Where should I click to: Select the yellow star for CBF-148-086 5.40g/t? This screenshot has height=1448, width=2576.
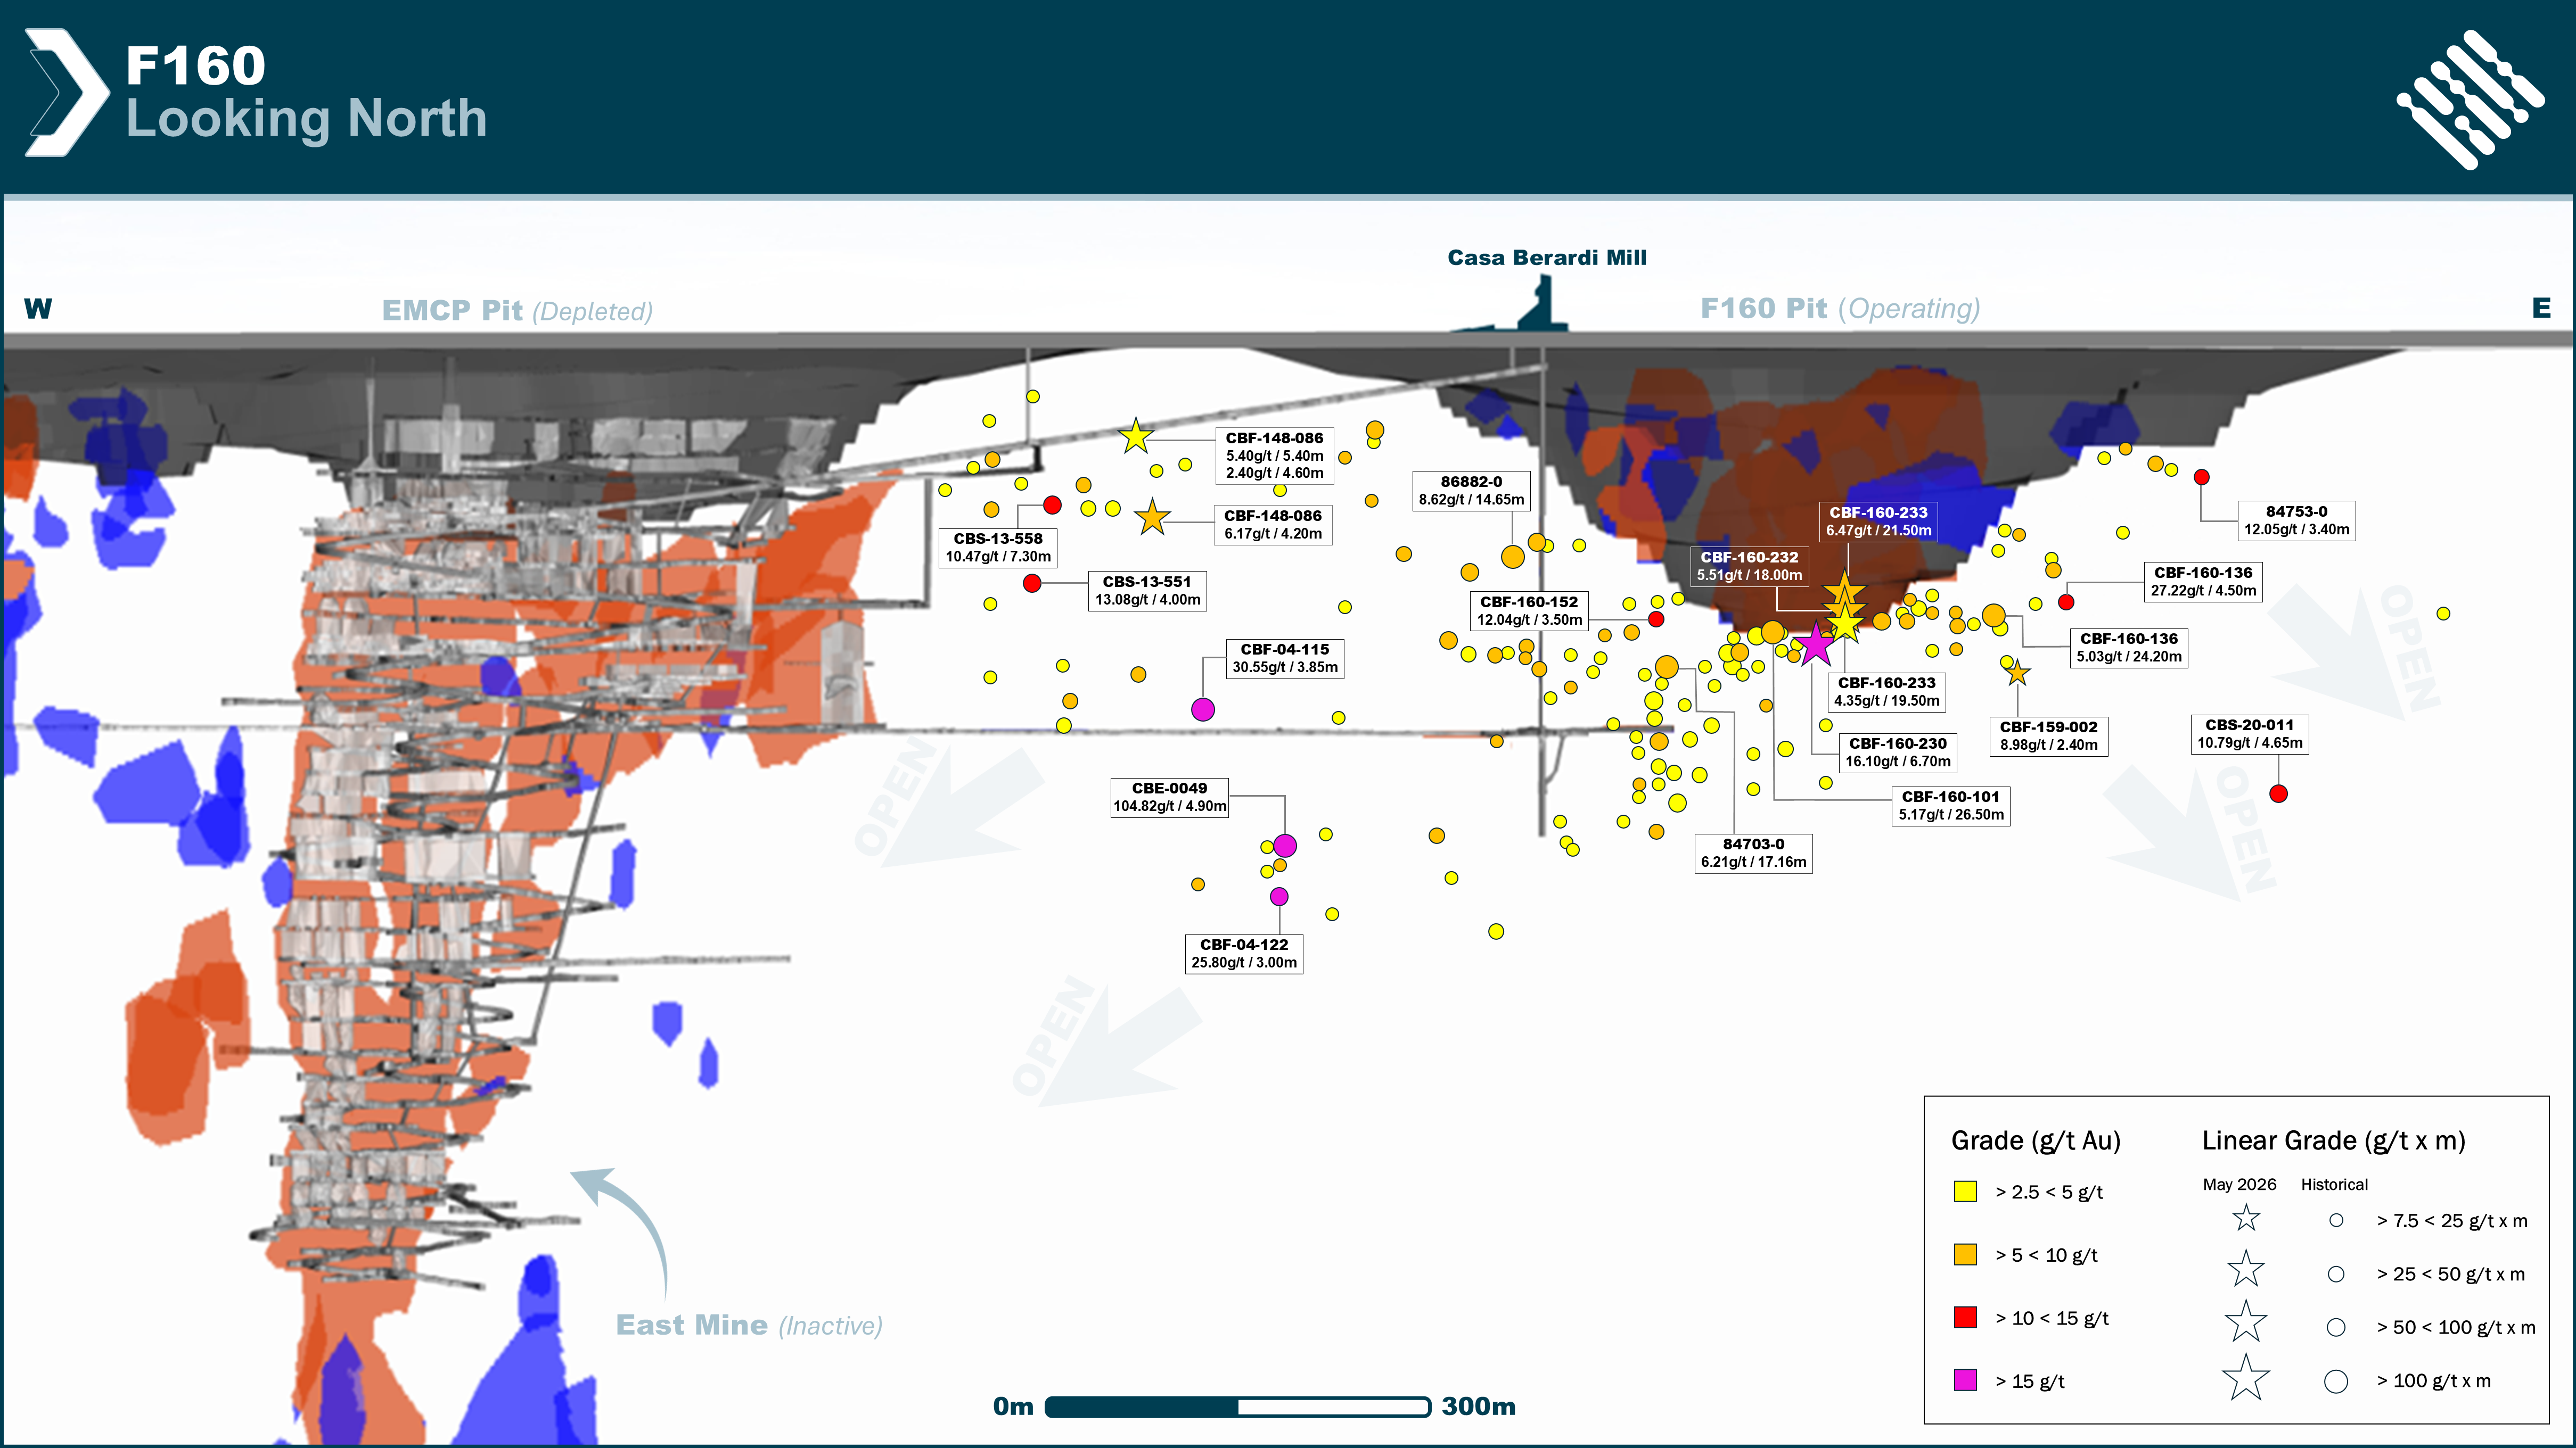pos(1136,437)
